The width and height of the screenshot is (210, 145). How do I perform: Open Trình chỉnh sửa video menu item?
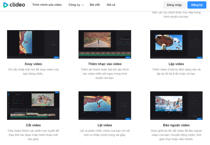point(47,5)
